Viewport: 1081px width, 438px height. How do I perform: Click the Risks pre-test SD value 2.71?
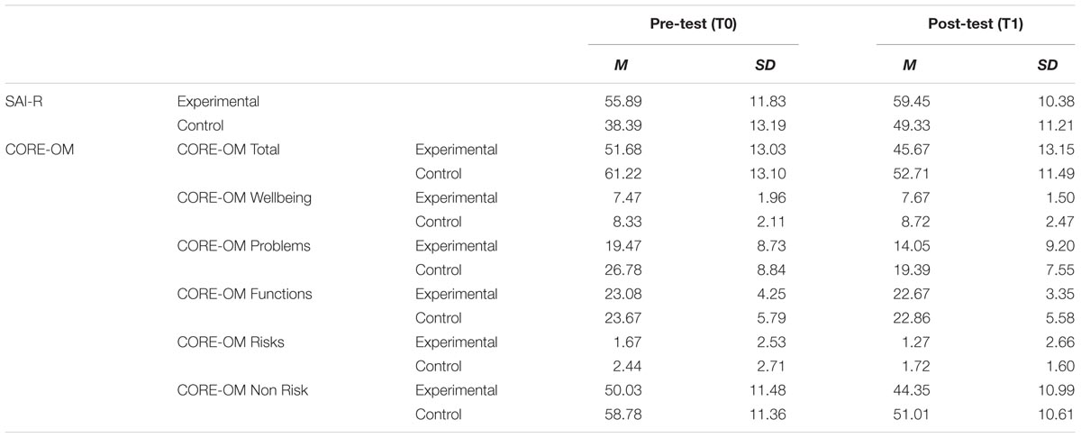[761, 366]
